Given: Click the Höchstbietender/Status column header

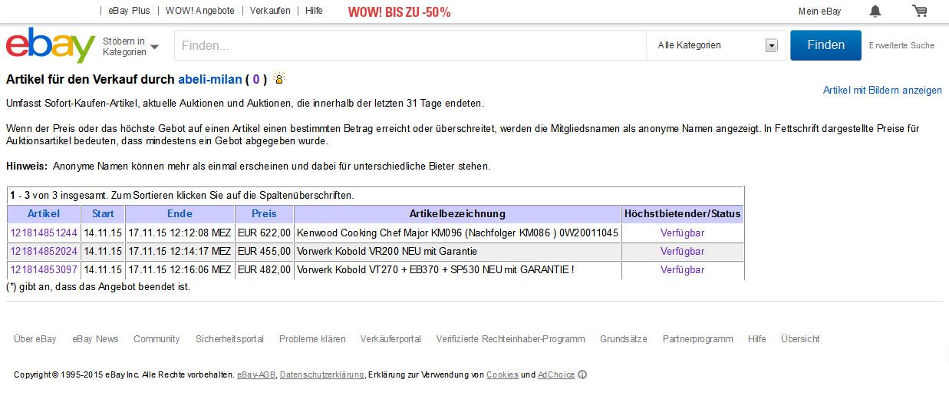Looking at the screenshot, I should (x=683, y=213).
